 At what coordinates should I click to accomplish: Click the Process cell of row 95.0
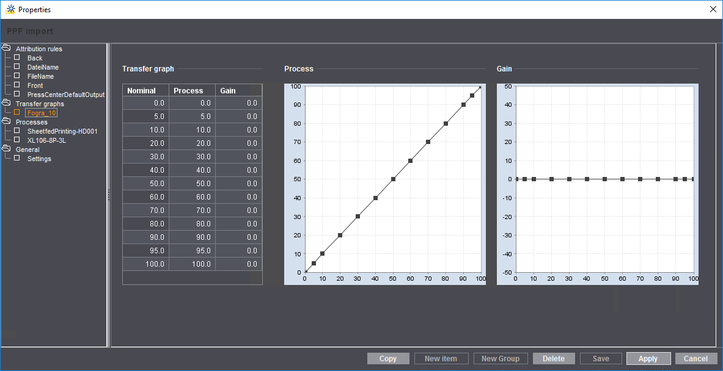[x=193, y=250]
